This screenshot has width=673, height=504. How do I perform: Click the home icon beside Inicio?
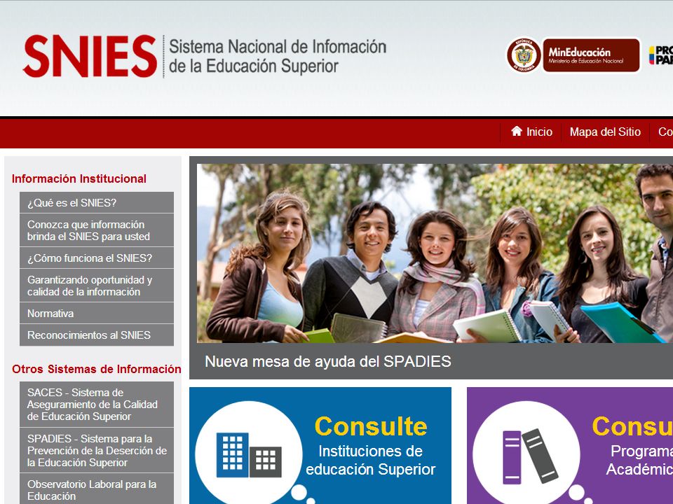click(517, 131)
